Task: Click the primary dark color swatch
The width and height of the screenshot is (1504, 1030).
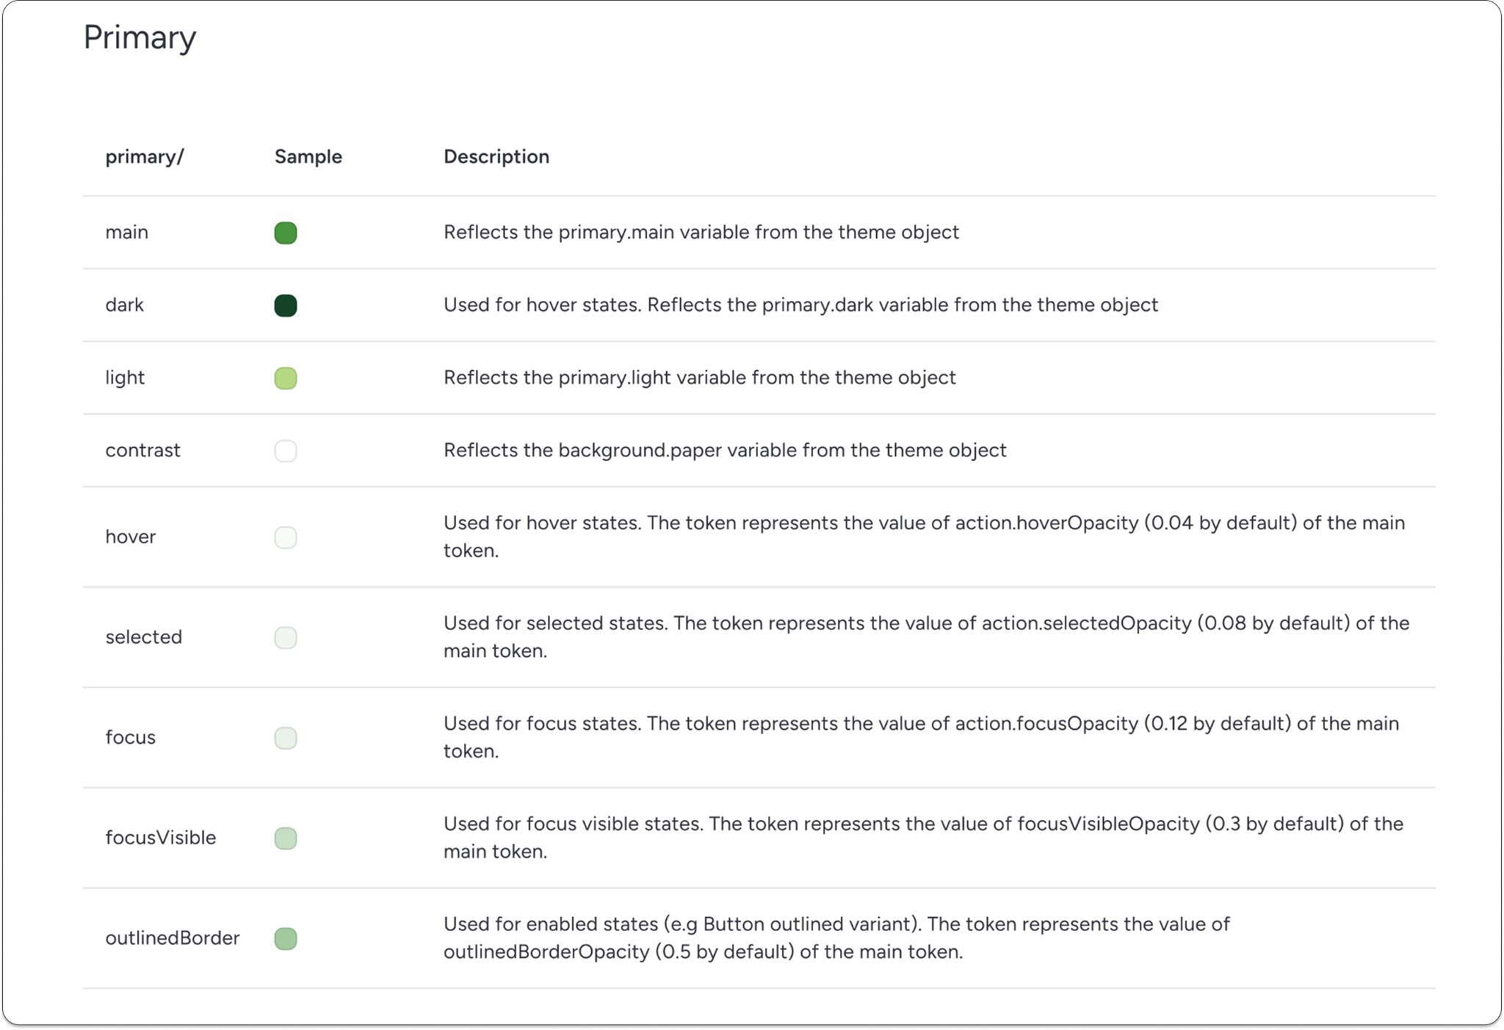Action: coord(285,305)
